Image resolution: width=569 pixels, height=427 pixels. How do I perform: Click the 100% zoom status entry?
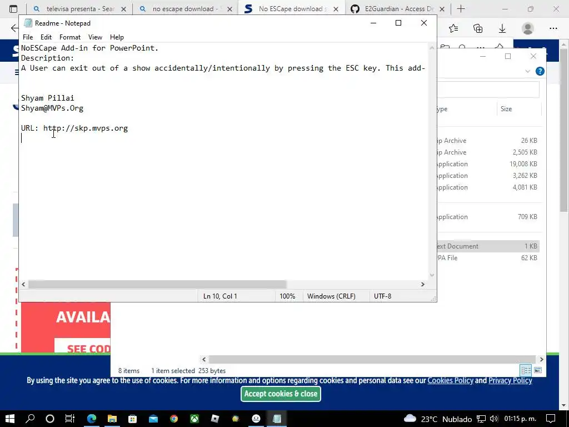click(287, 296)
